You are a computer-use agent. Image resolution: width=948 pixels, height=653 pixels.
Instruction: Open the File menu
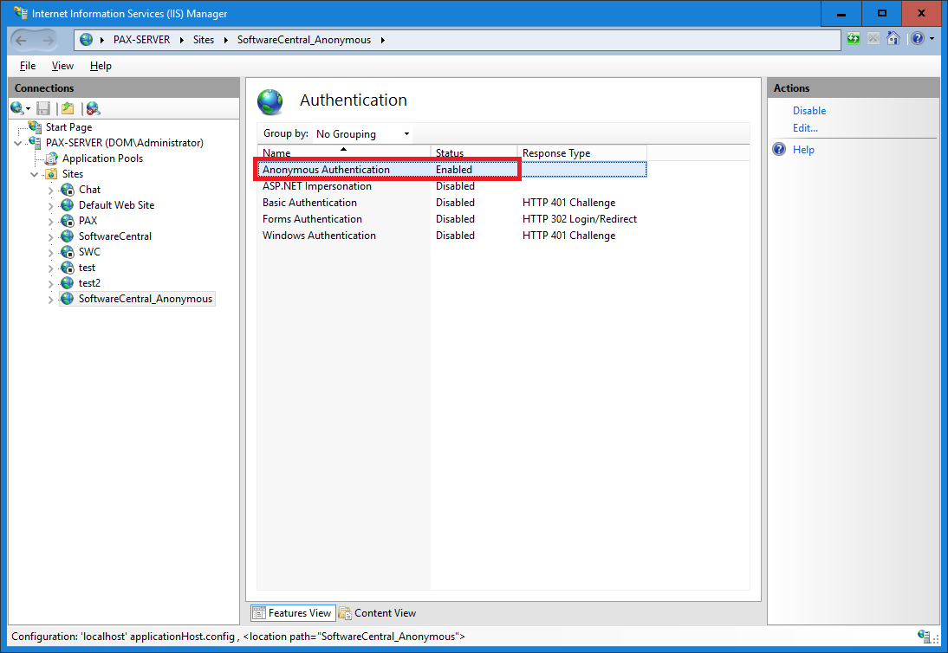(28, 66)
